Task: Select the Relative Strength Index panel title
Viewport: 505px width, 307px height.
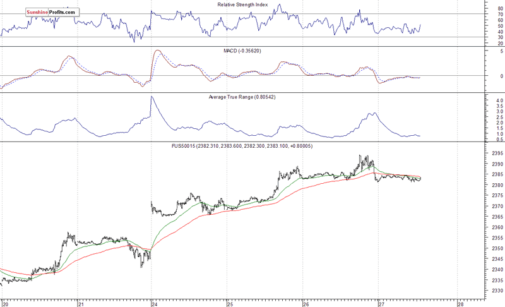Action: (241, 4)
